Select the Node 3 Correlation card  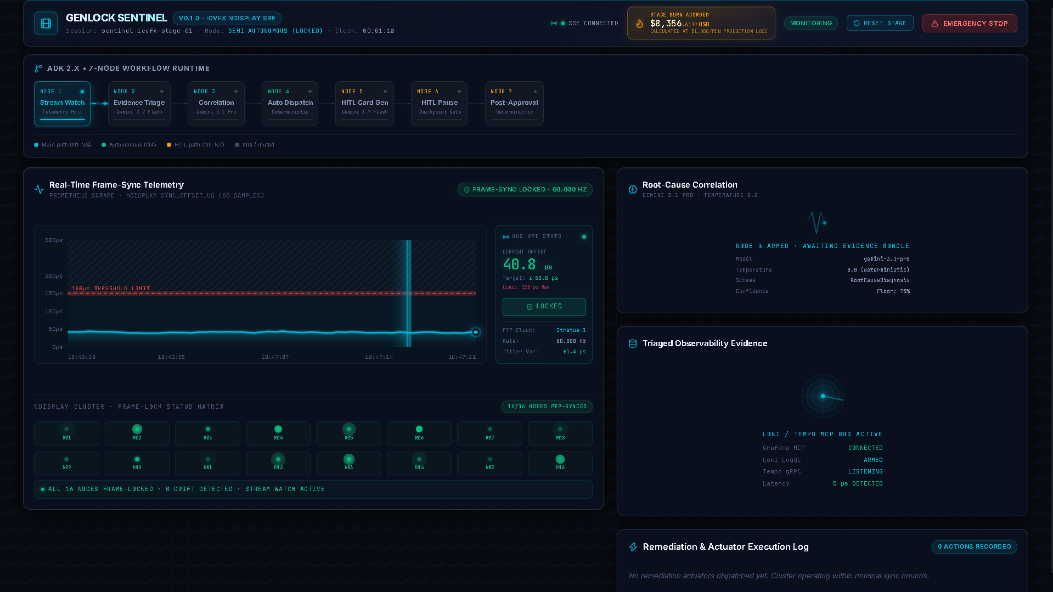tap(216, 104)
